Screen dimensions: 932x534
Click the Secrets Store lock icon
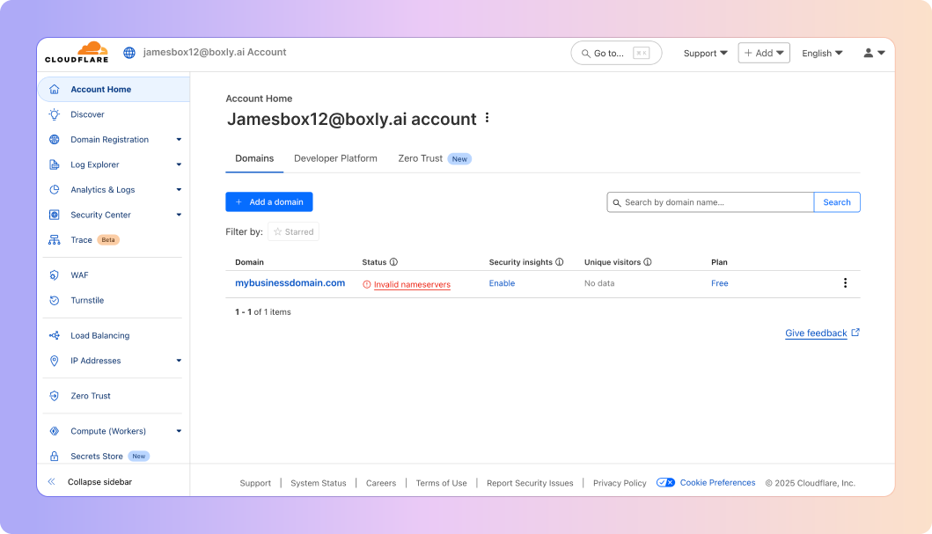[x=54, y=457]
